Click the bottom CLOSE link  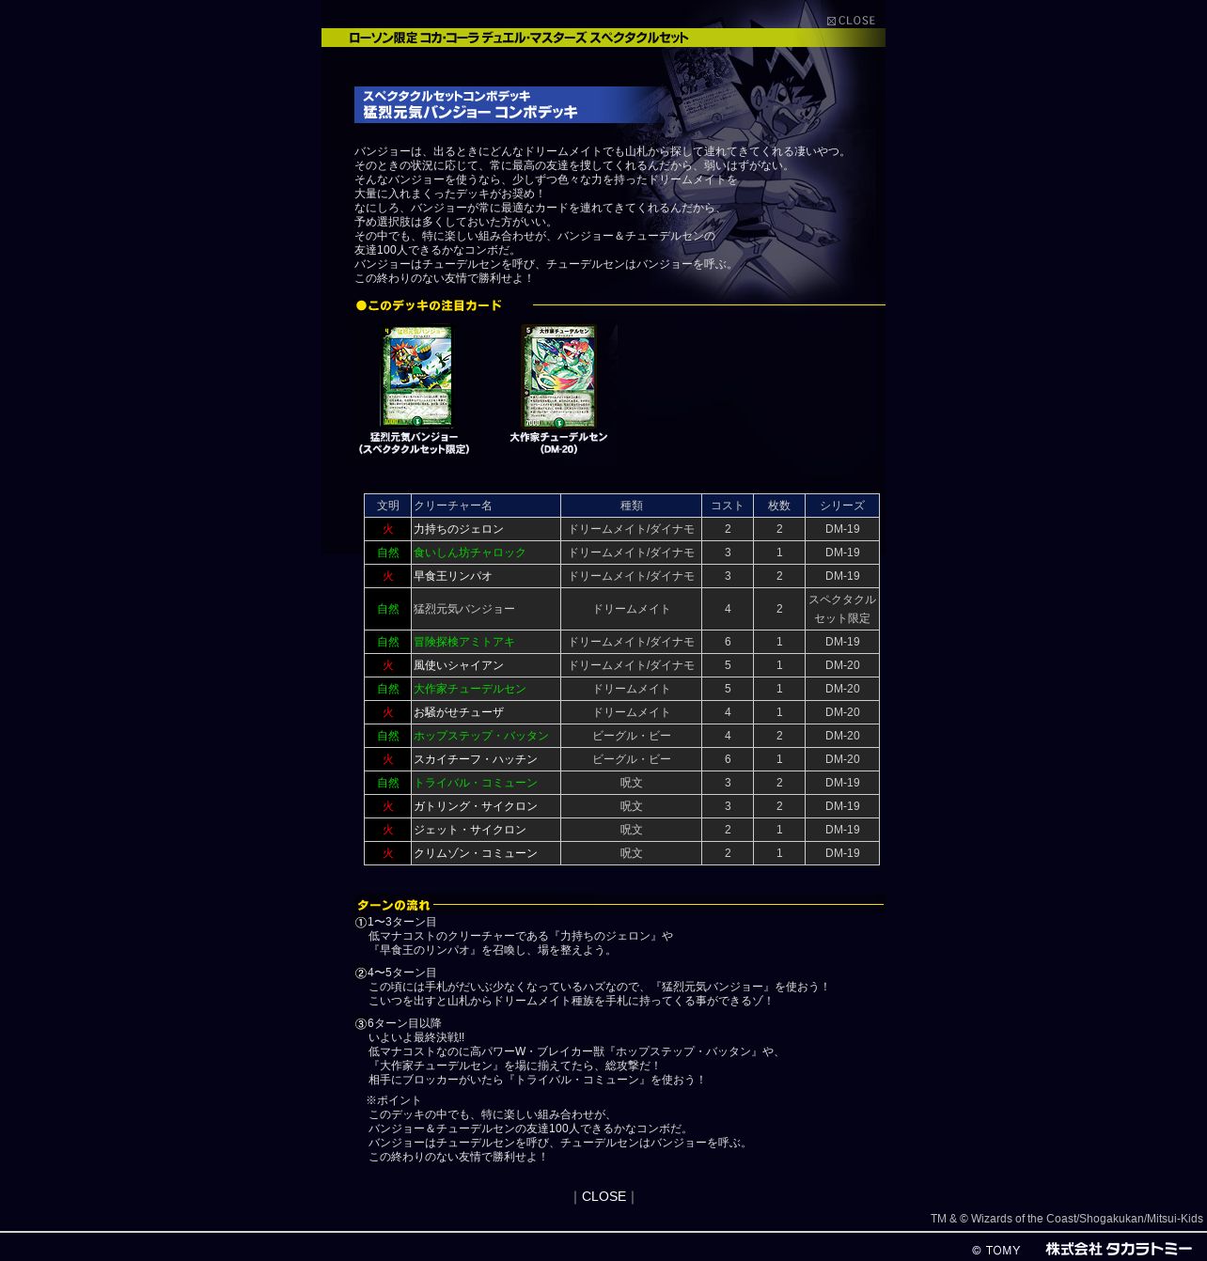(x=603, y=1196)
